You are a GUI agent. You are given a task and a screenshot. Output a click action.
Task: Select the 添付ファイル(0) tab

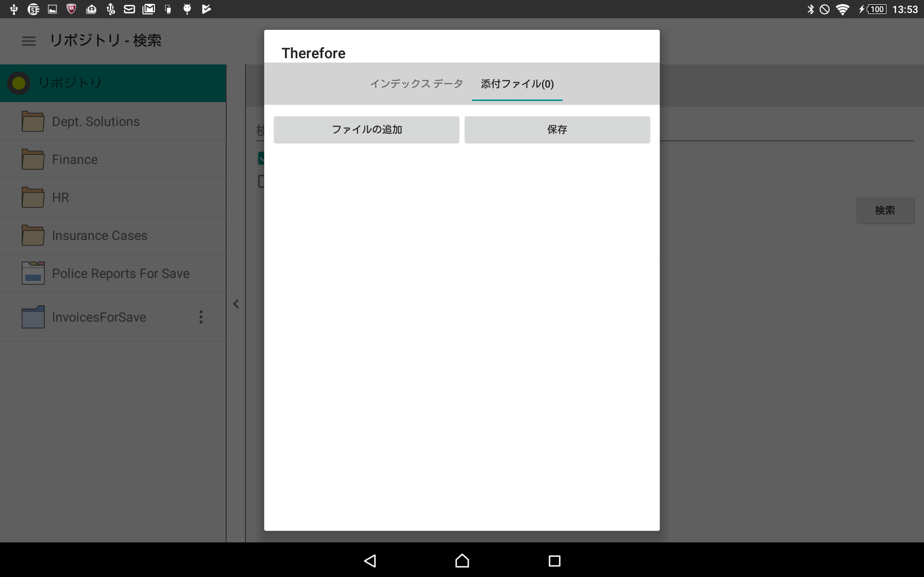click(517, 84)
